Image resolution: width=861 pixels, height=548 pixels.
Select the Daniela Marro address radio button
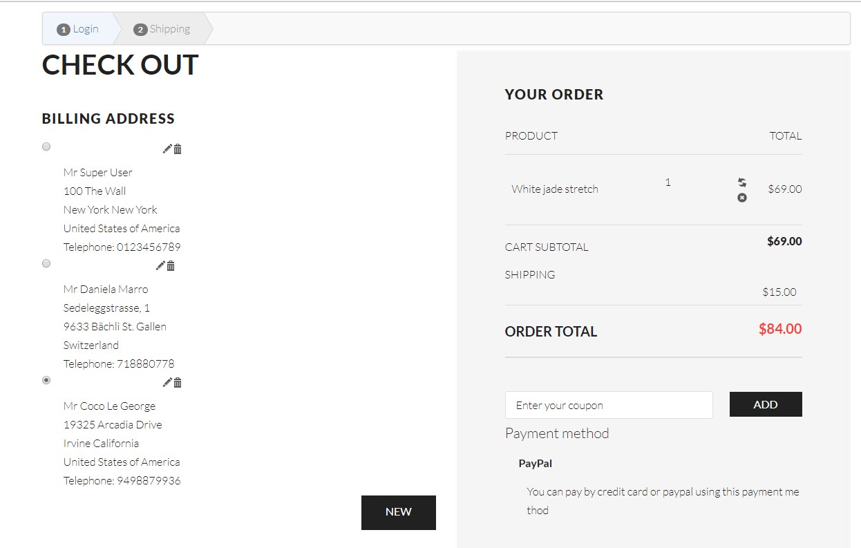tap(46, 263)
